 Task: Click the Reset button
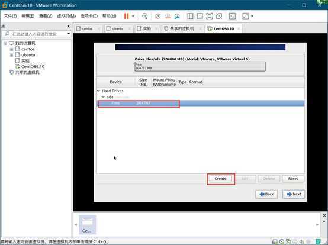293,179
